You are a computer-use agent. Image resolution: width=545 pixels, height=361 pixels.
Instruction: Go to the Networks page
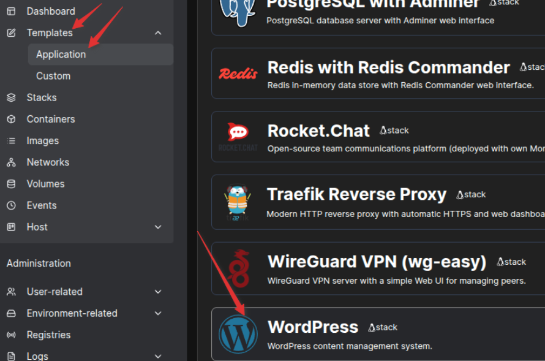(x=48, y=162)
